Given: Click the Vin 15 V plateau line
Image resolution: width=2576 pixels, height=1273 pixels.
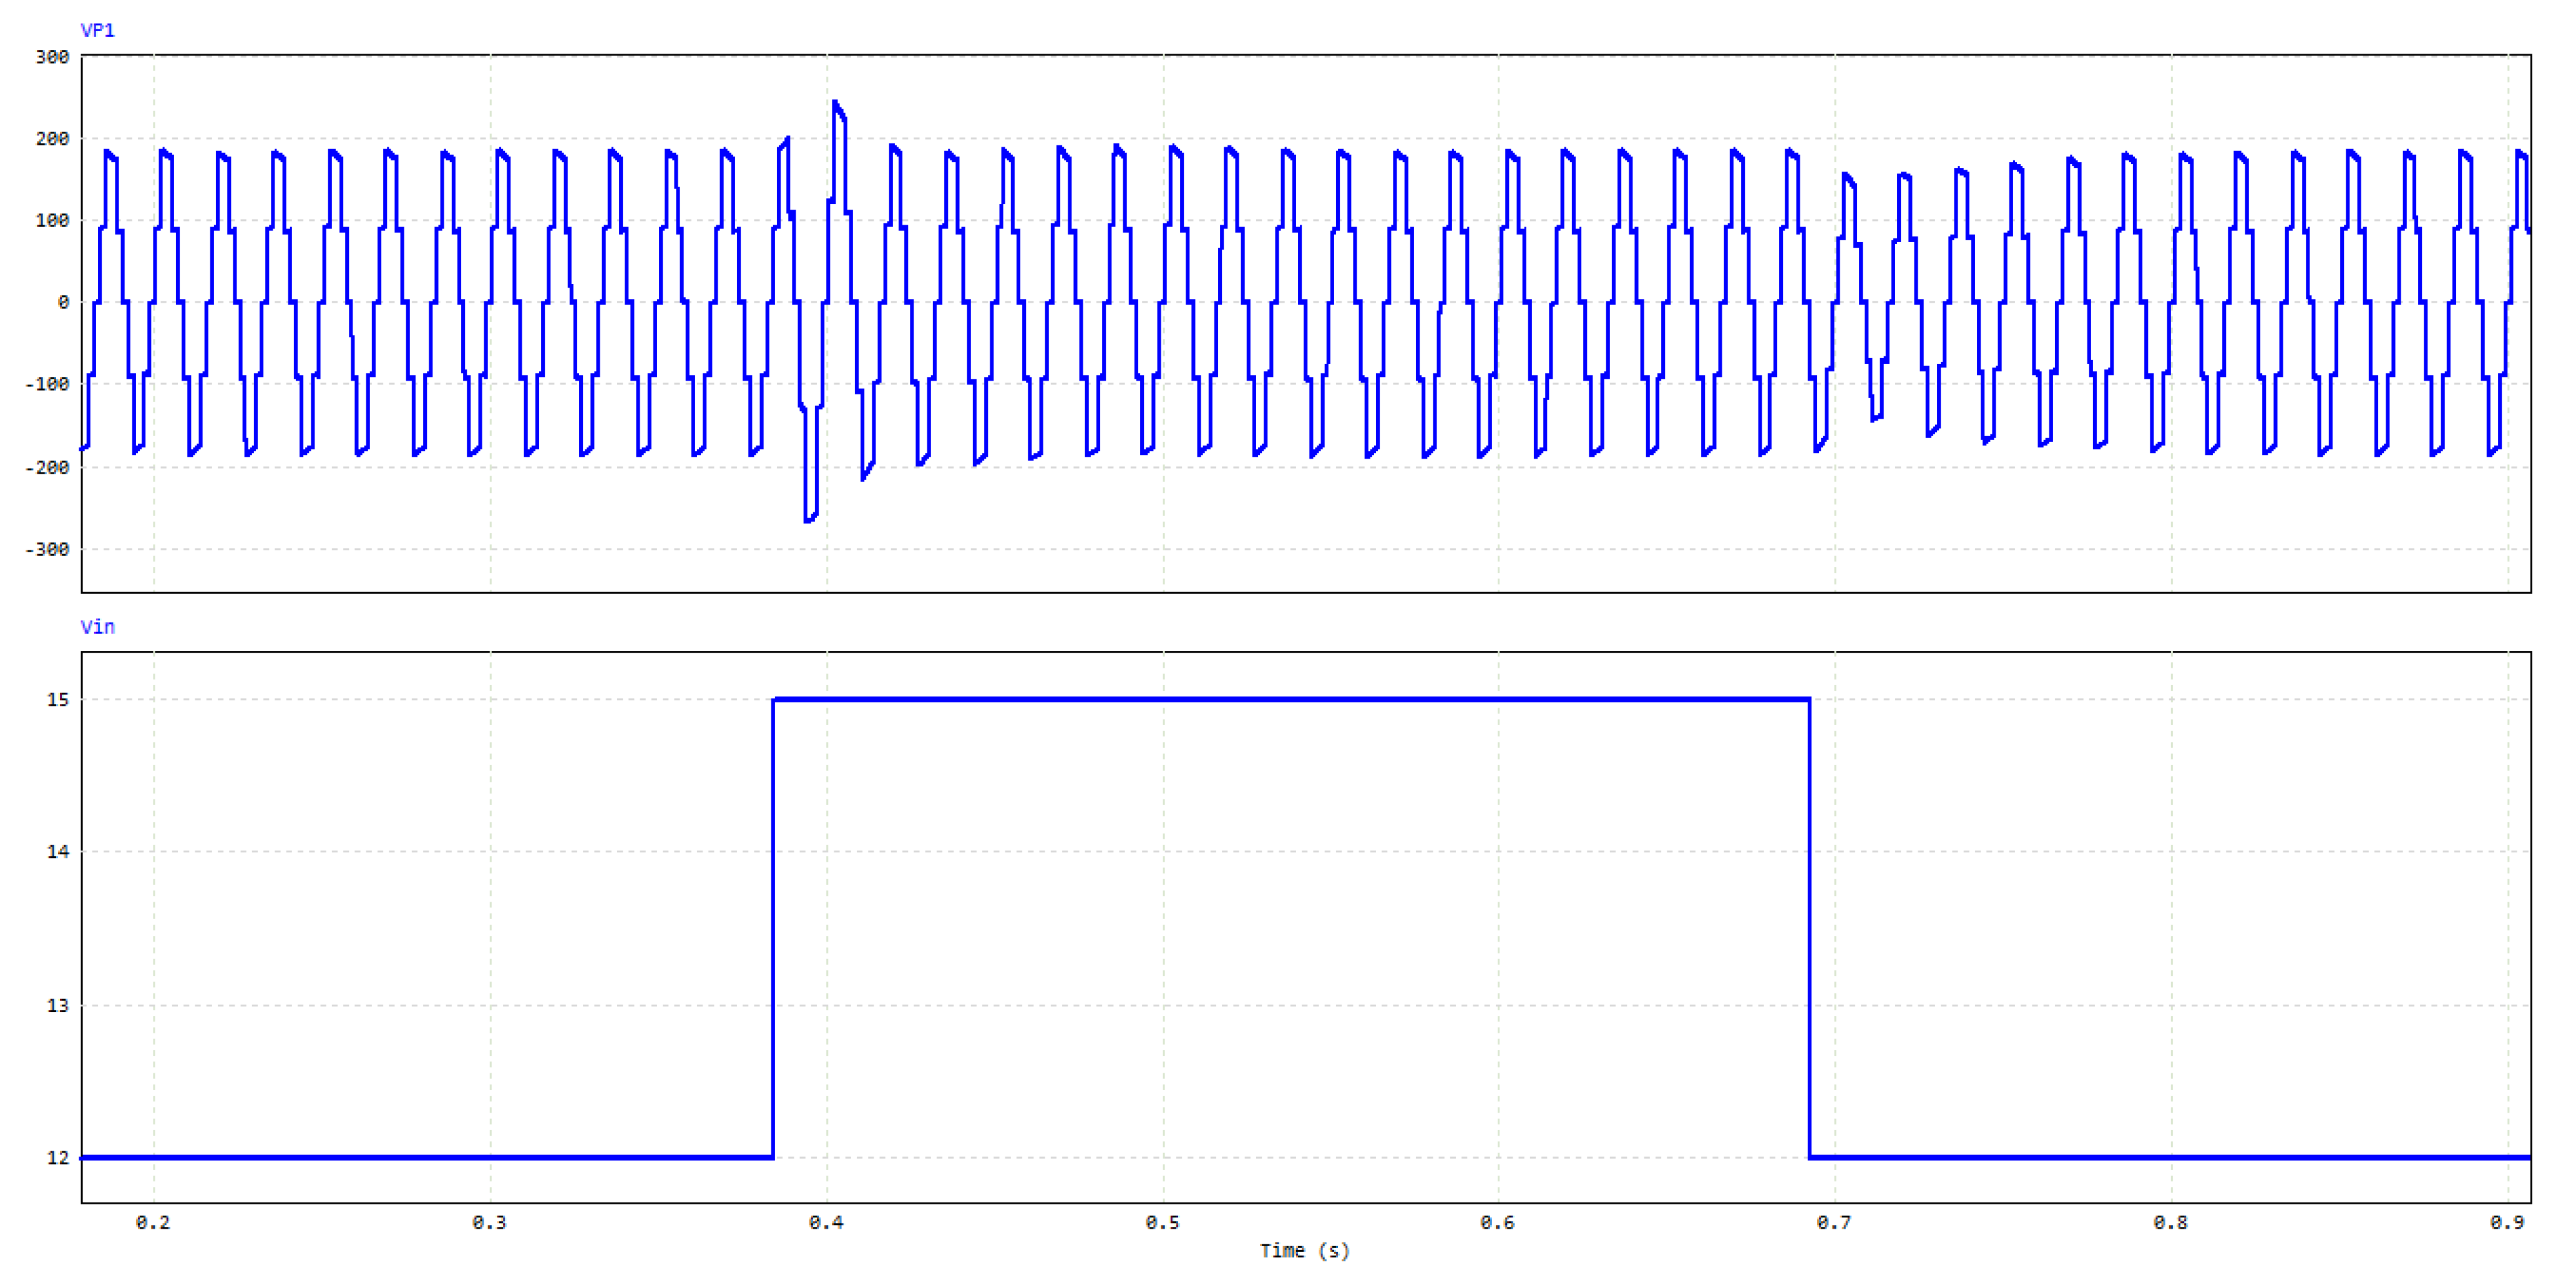Looking at the screenshot, I should 1290,699.
